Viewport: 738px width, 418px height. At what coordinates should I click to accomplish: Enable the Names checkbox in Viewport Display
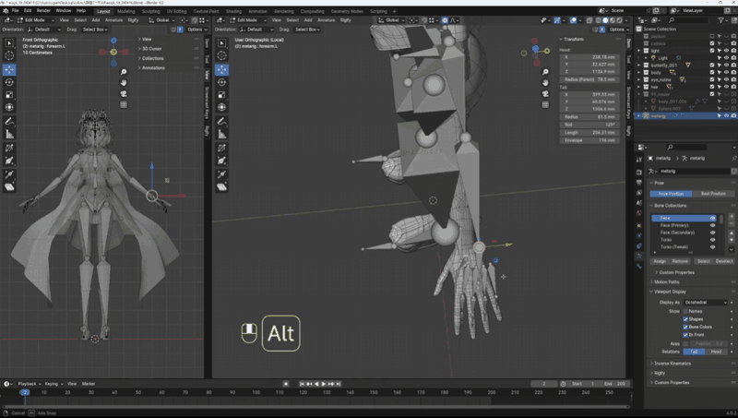click(x=685, y=312)
